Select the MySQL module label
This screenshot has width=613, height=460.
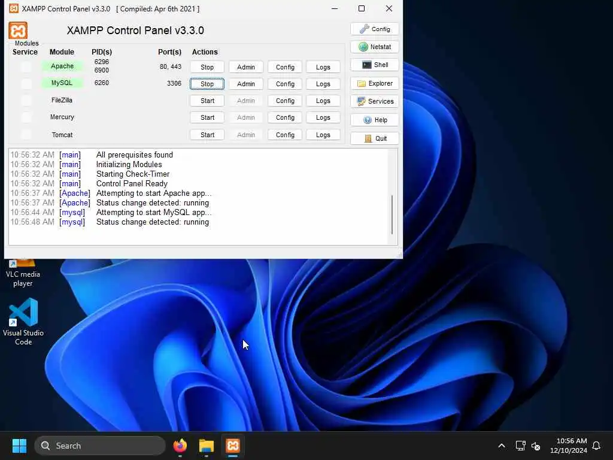pos(62,83)
